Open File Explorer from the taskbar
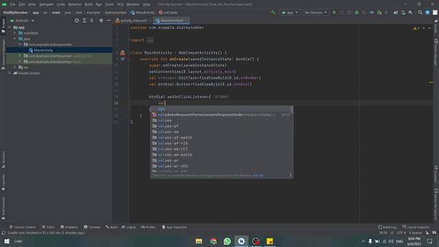Screen dimensions: 439x247 199,241
